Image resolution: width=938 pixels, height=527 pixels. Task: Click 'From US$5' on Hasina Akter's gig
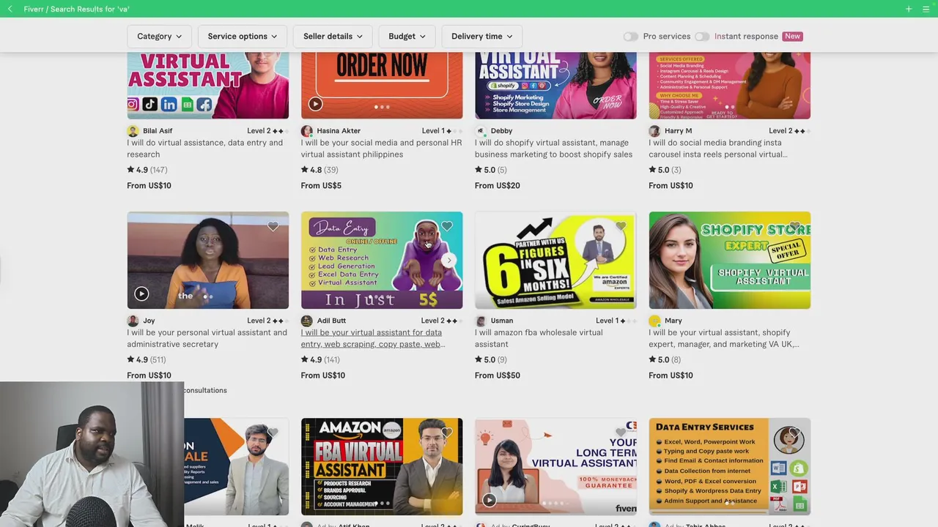pos(321,186)
